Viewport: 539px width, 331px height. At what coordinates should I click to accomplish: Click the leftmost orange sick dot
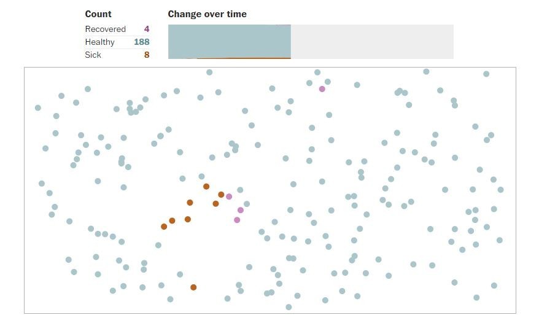(164, 227)
